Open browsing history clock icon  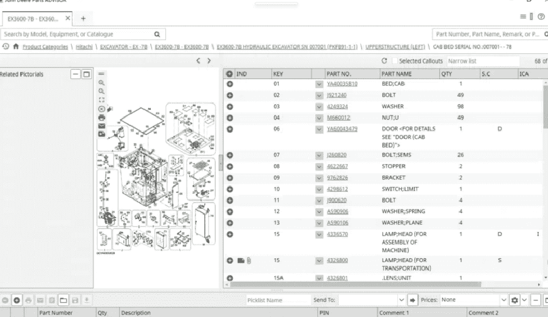point(5,47)
